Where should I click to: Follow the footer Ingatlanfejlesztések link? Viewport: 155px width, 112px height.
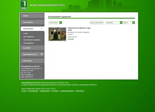tap(67, 91)
